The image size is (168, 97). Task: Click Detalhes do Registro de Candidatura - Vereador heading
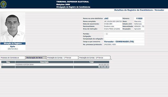[x=139, y=10]
